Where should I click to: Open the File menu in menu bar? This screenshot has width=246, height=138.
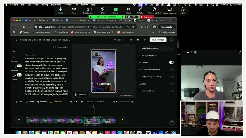[x=22, y=5]
